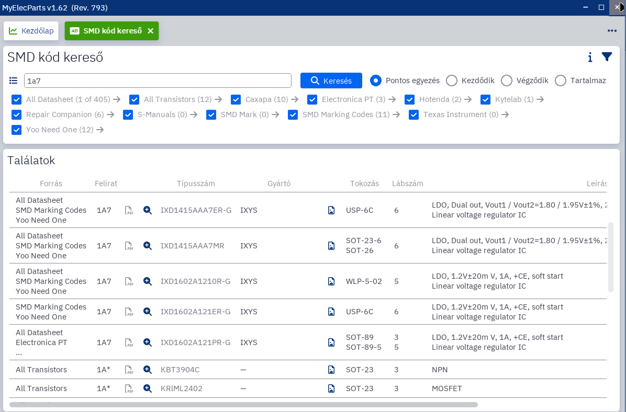The image size is (626, 412).
Task: Uncheck the All Transistors source
Action: 134,99
